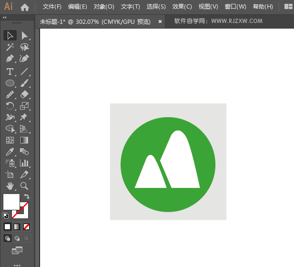Select the Eraser tool
The image size is (294, 267).
[x=25, y=94]
